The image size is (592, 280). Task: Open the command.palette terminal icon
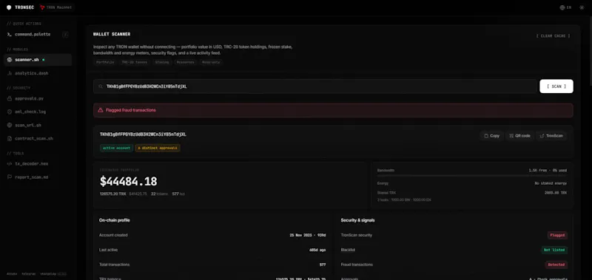(10, 34)
